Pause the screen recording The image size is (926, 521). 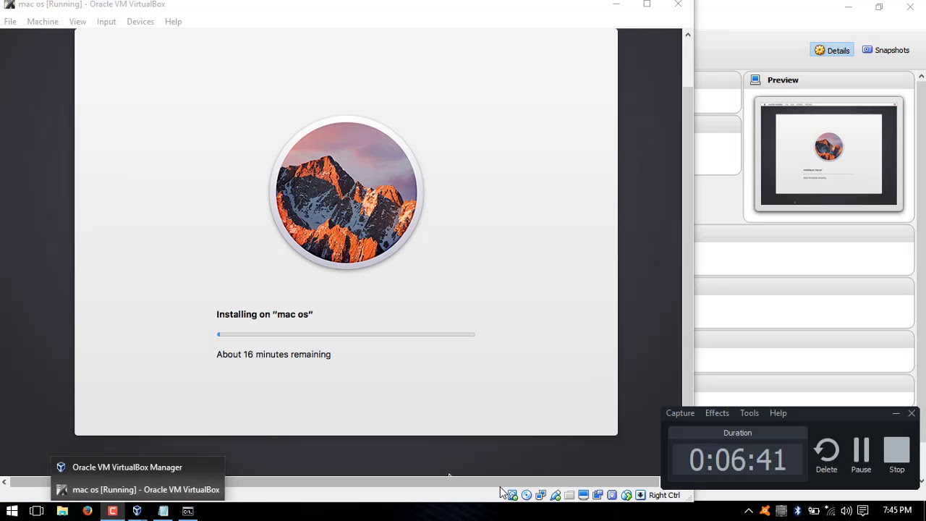861,456
